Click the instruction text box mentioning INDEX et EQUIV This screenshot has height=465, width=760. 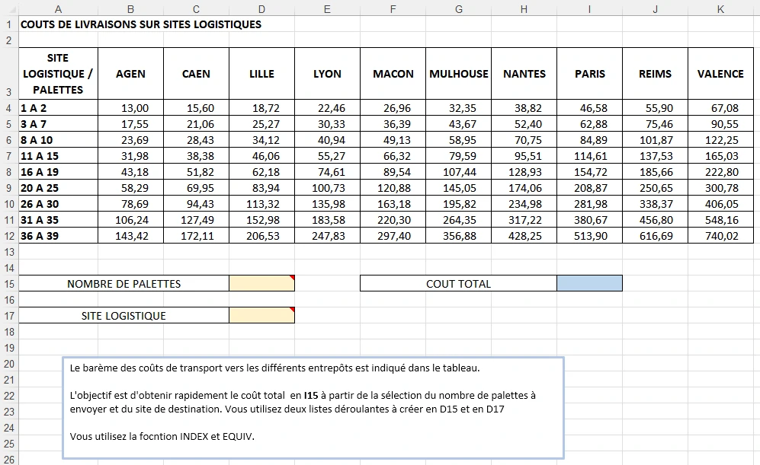click(x=313, y=407)
